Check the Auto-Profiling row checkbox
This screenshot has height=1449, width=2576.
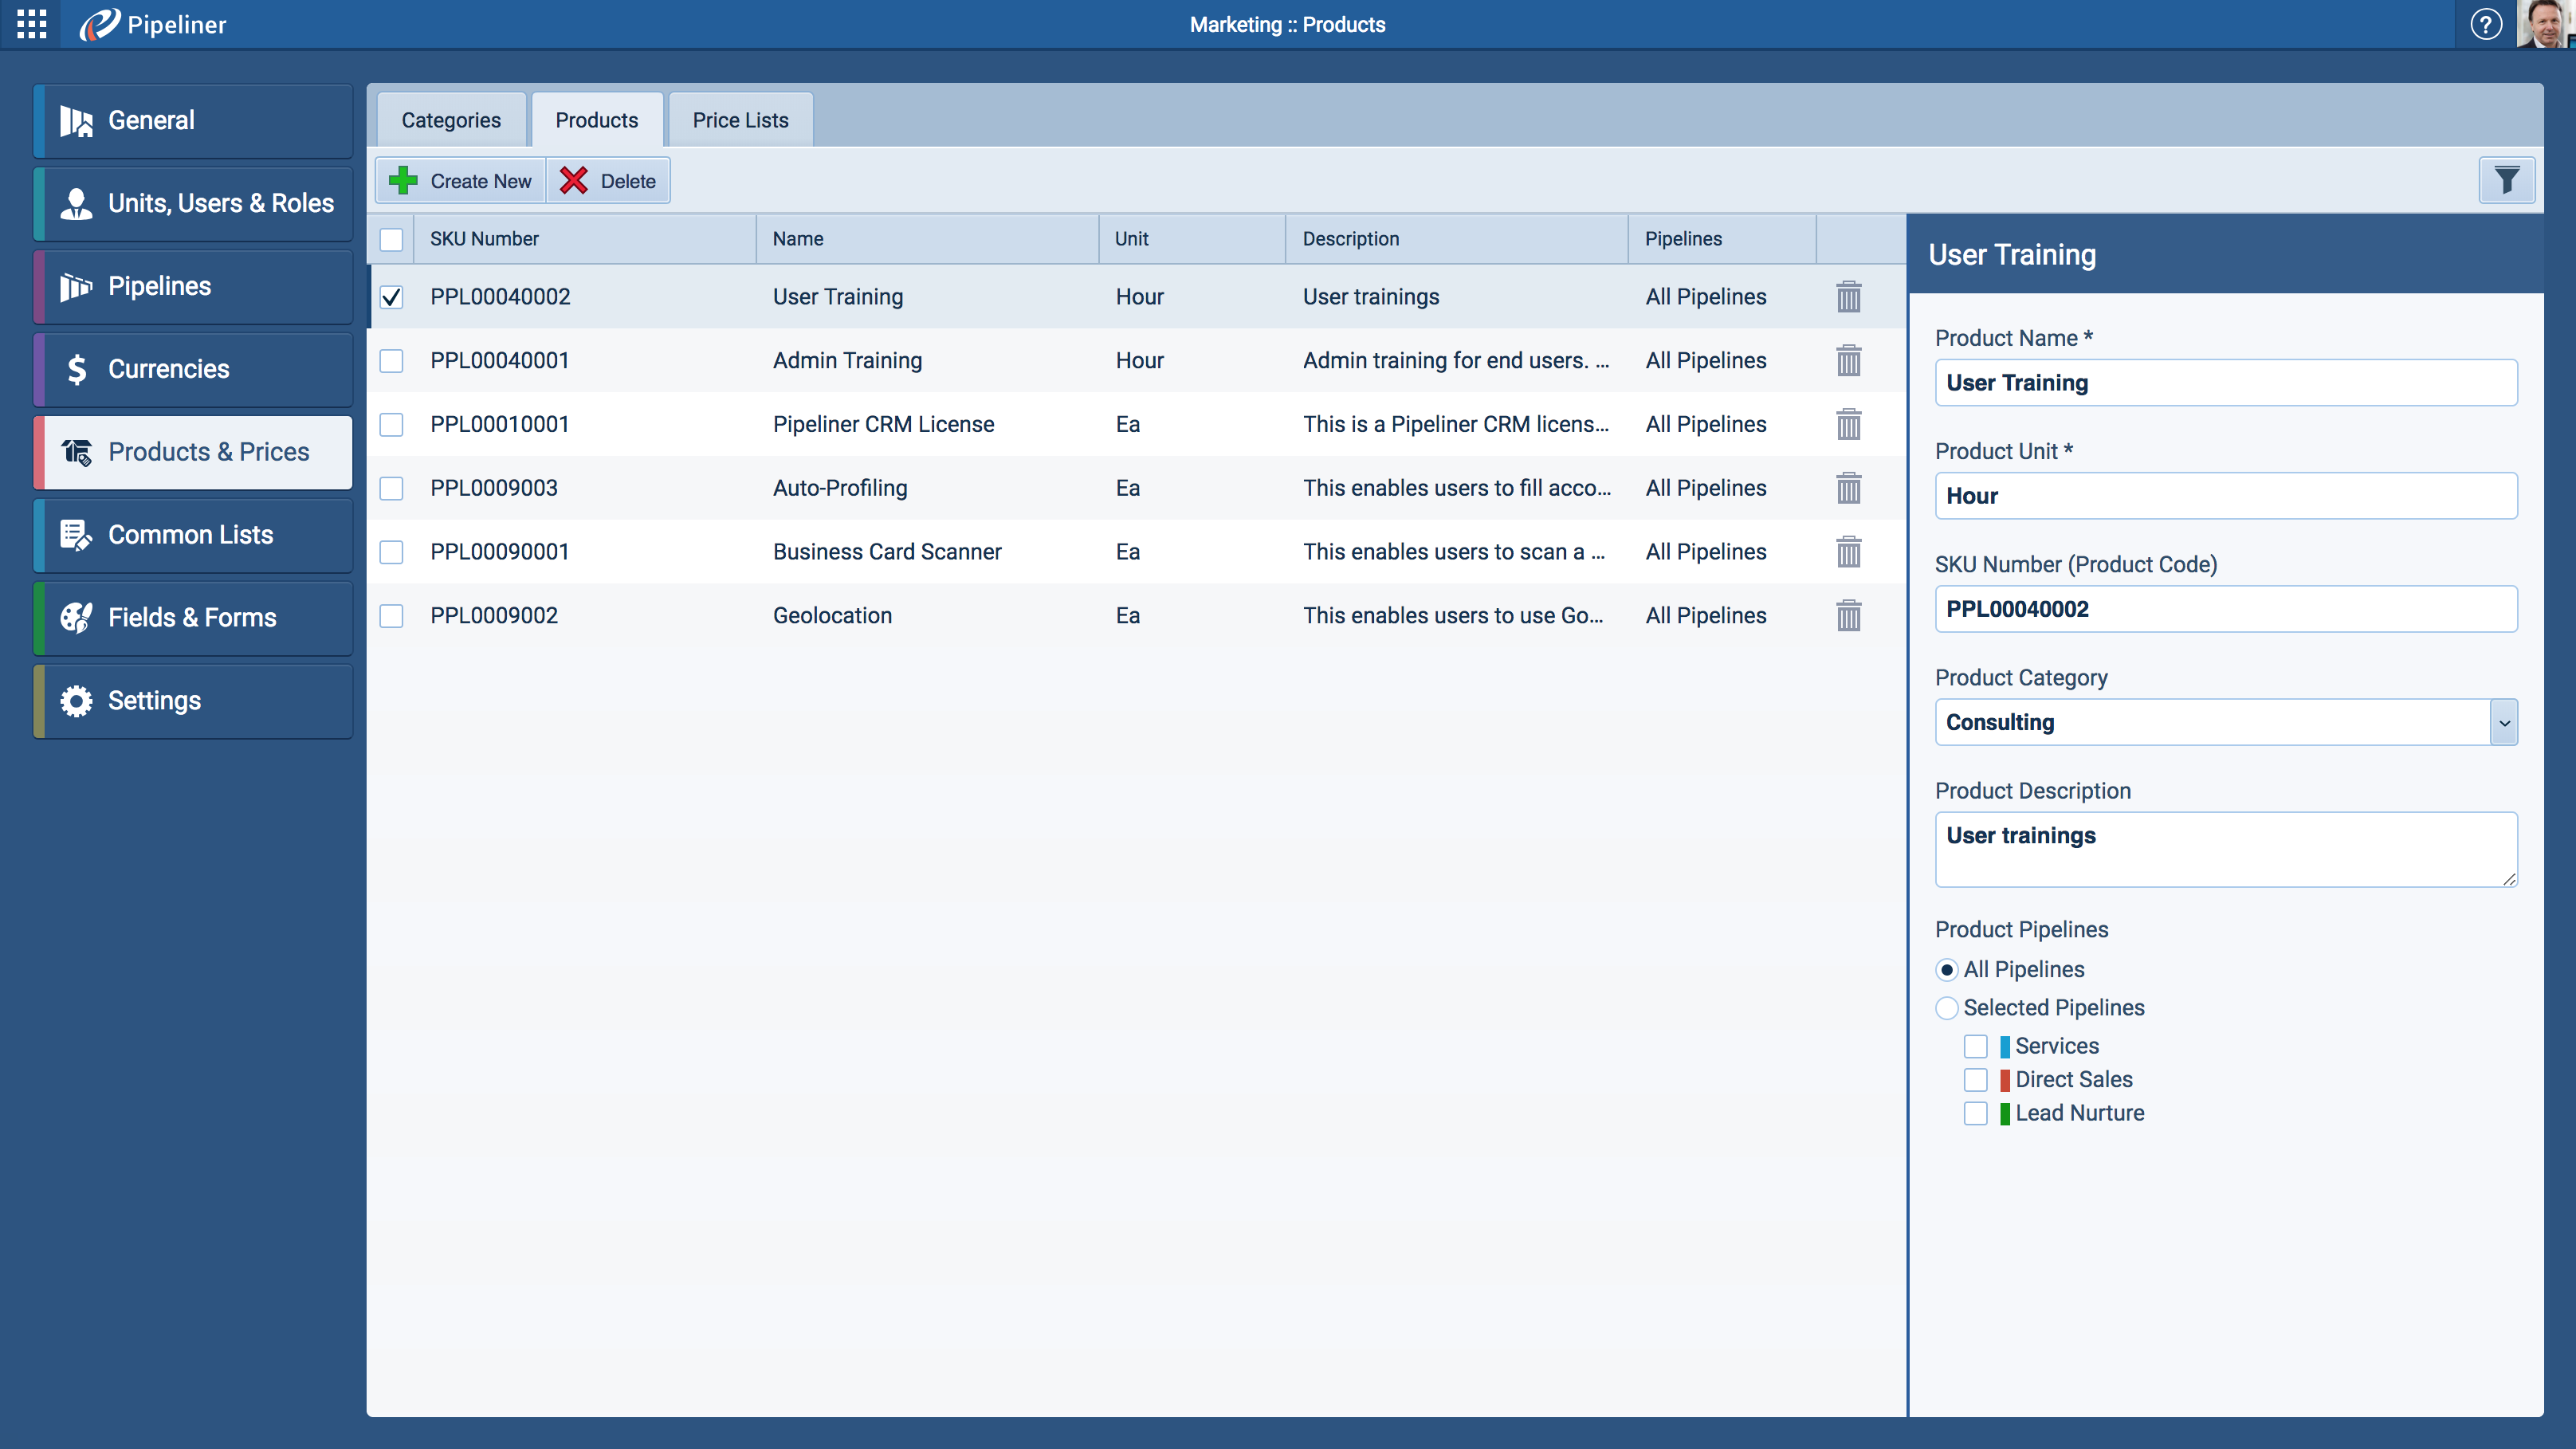point(391,489)
